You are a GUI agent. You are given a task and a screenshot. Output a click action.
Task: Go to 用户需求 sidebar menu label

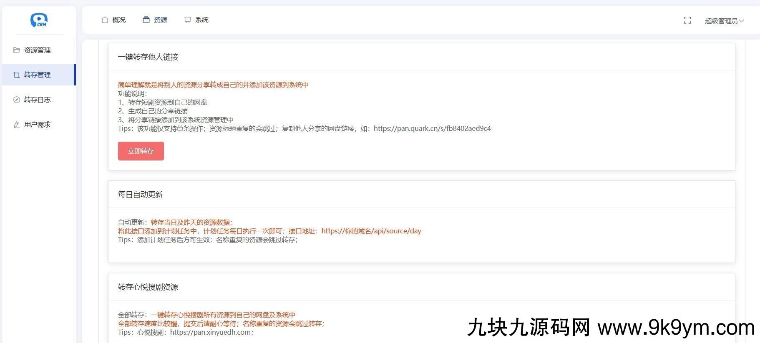(38, 125)
